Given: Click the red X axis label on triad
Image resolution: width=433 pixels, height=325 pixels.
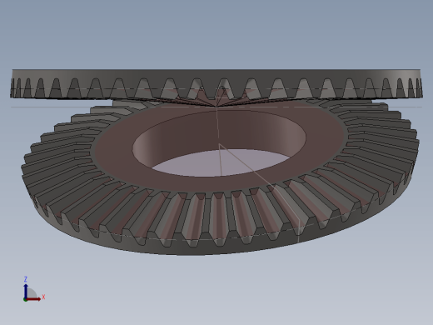Looking at the screenshot, I should [43, 297].
